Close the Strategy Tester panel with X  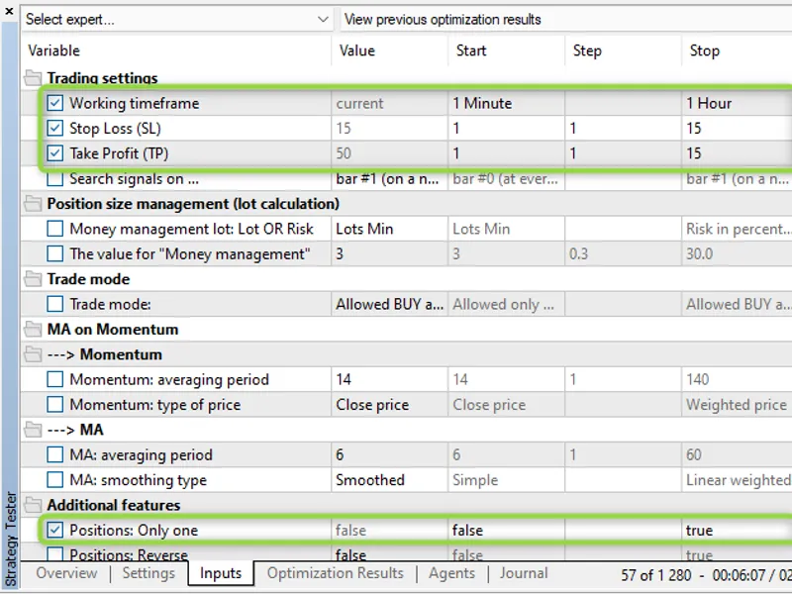[x=9, y=11]
